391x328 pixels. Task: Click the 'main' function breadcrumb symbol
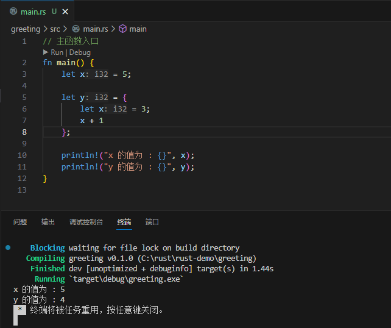(138, 29)
